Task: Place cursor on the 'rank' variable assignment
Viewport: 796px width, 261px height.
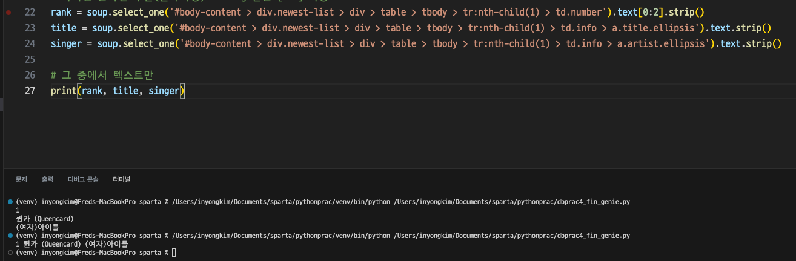Action: [61, 12]
